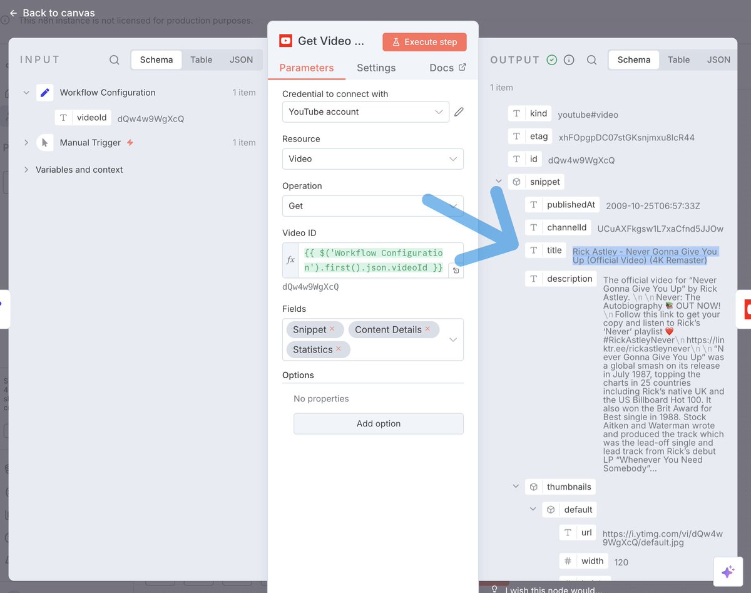Select output Table view
The image size is (751, 593).
click(679, 60)
